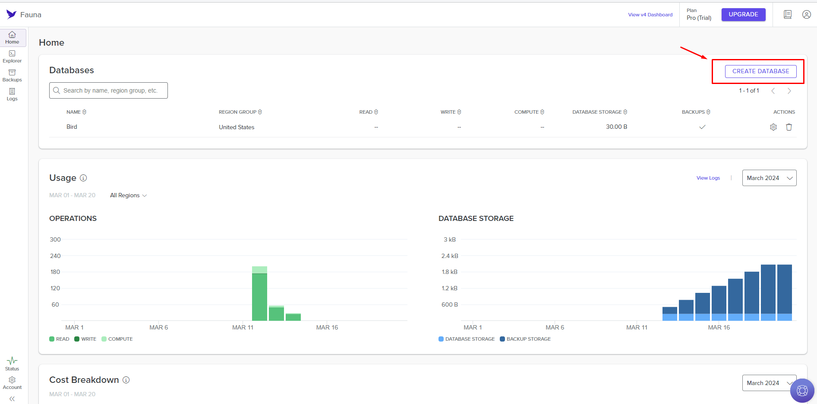
Task: Collapse the sidebar with the double-chevron
Action: coord(12,399)
